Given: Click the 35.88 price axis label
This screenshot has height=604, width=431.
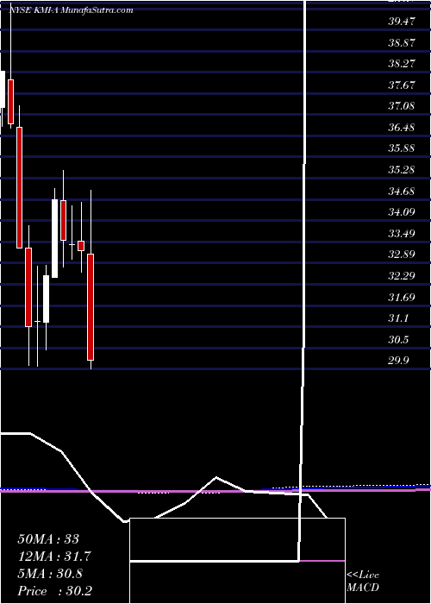Looking at the screenshot, I should (x=402, y=148).
